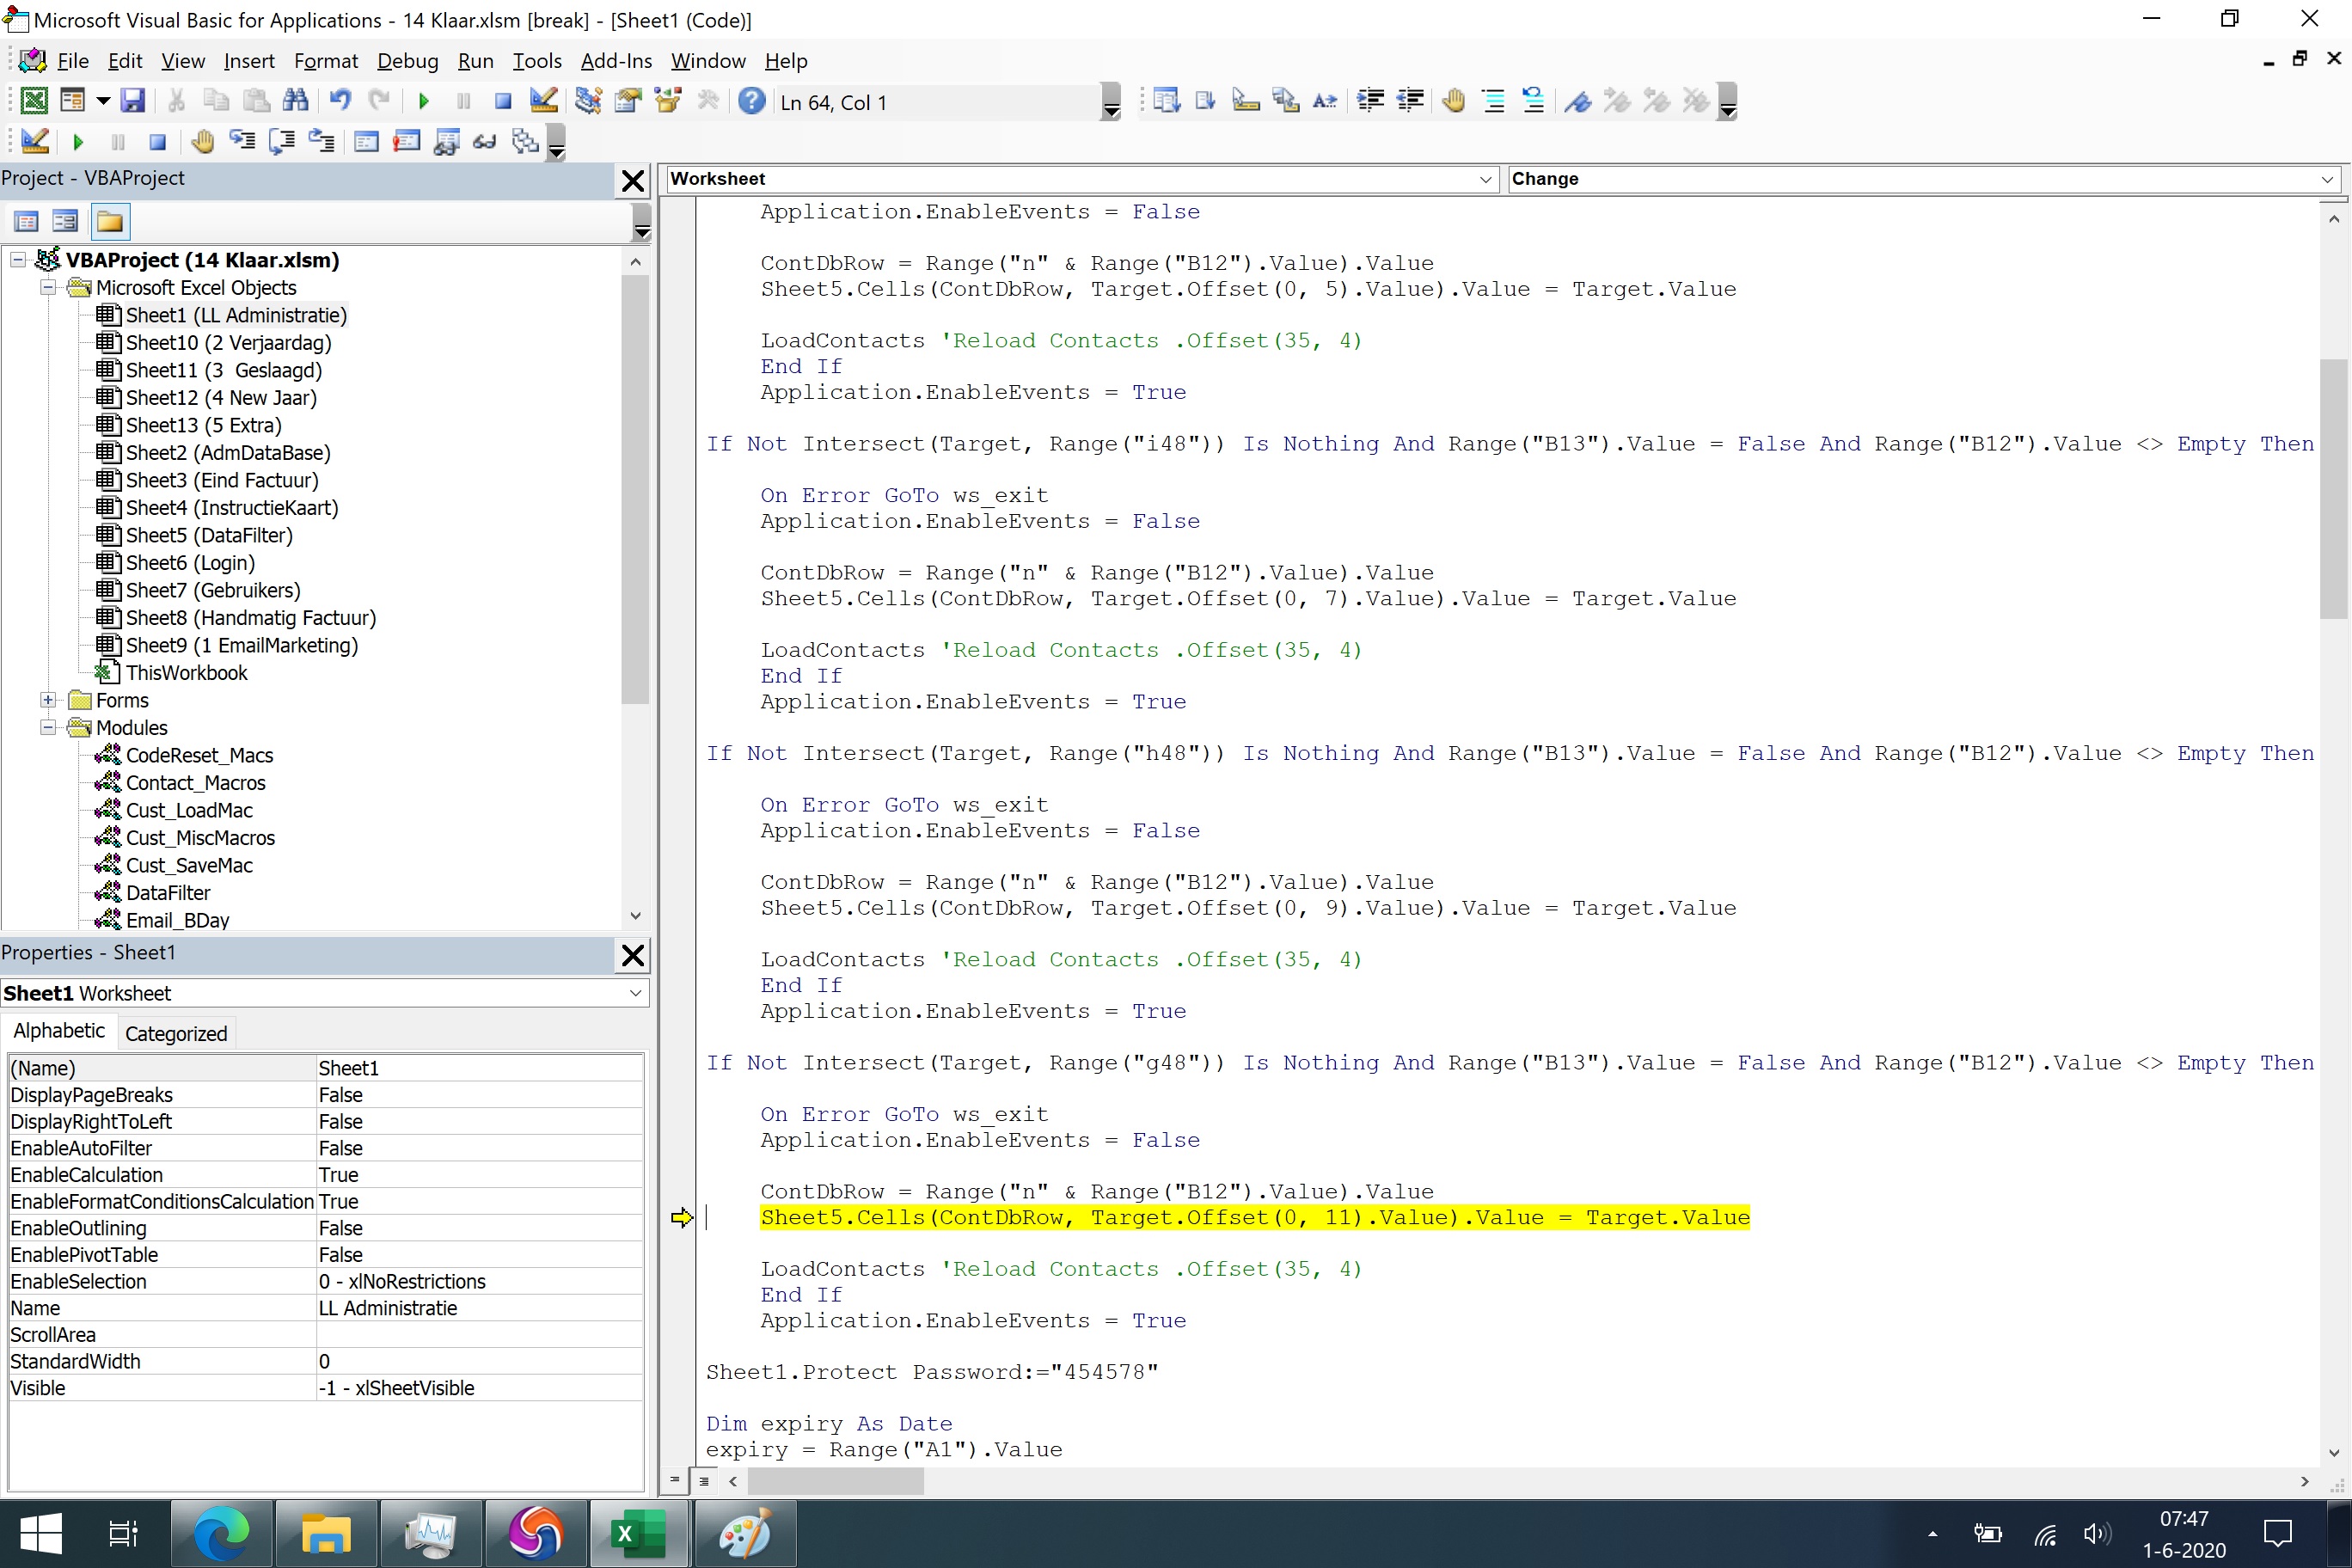Click the code pane horizontal scrollbar thumb
The height and width of the screenshot is (1568, 2352).
click(836, 1481)
